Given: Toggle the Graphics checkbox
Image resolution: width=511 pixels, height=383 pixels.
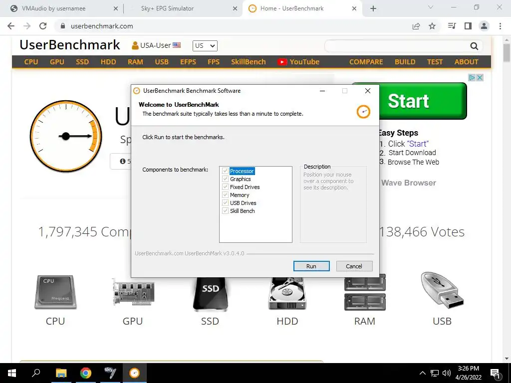Looking at the screenshot, I should 225,179.
